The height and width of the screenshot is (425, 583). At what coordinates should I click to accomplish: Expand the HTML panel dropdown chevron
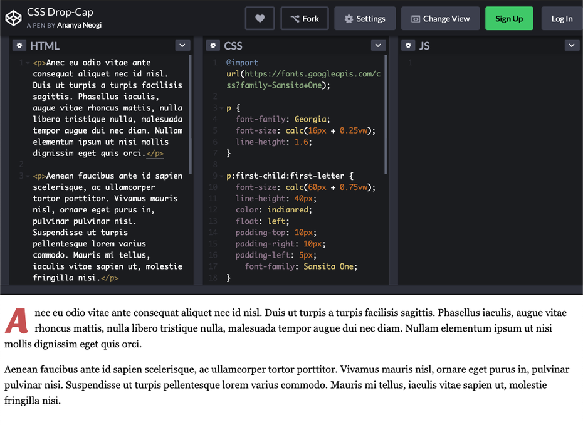click(x=182, y=45)
